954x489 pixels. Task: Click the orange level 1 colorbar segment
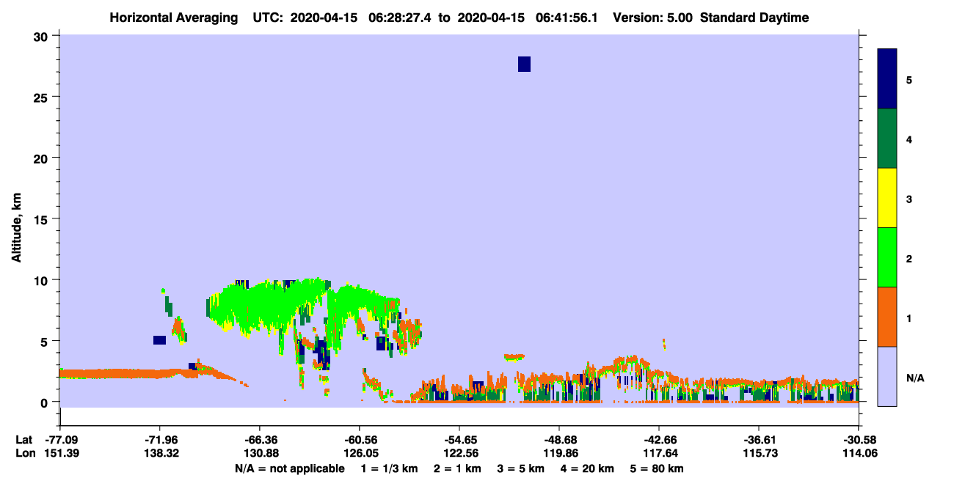[x=887, y=317]
